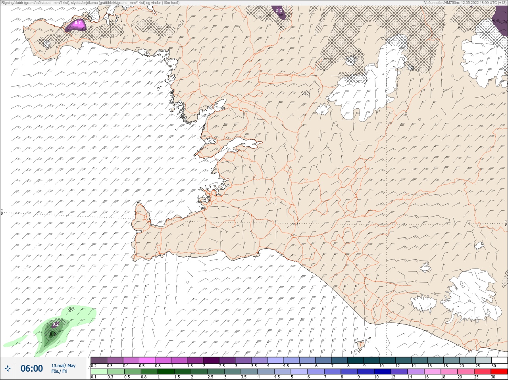Select the 06:00 forecast time label
The height and width of the screenshot is (380, 508).
32,368
